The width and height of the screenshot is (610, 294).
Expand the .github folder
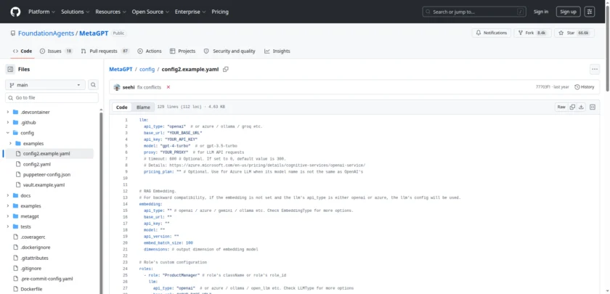point(8,123)
